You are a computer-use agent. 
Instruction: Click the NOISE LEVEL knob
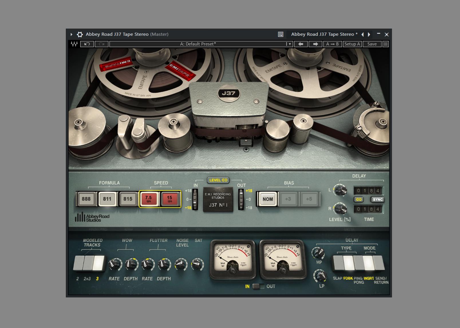[181, 264]
